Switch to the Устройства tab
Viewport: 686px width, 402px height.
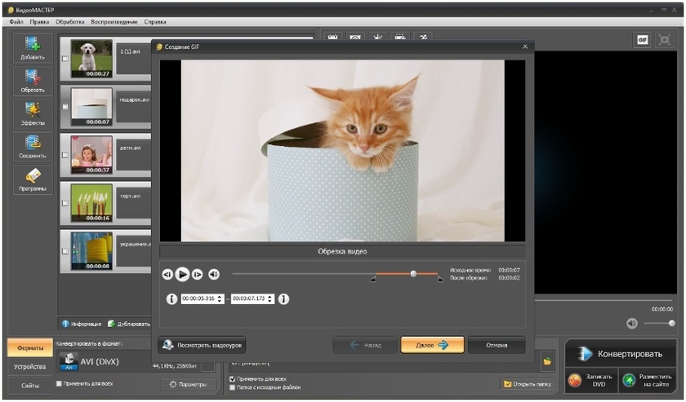30,366
